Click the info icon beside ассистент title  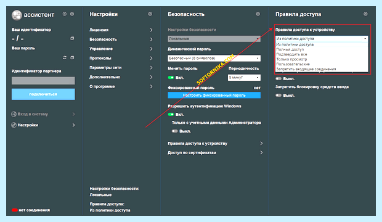[x=65, y=14]
